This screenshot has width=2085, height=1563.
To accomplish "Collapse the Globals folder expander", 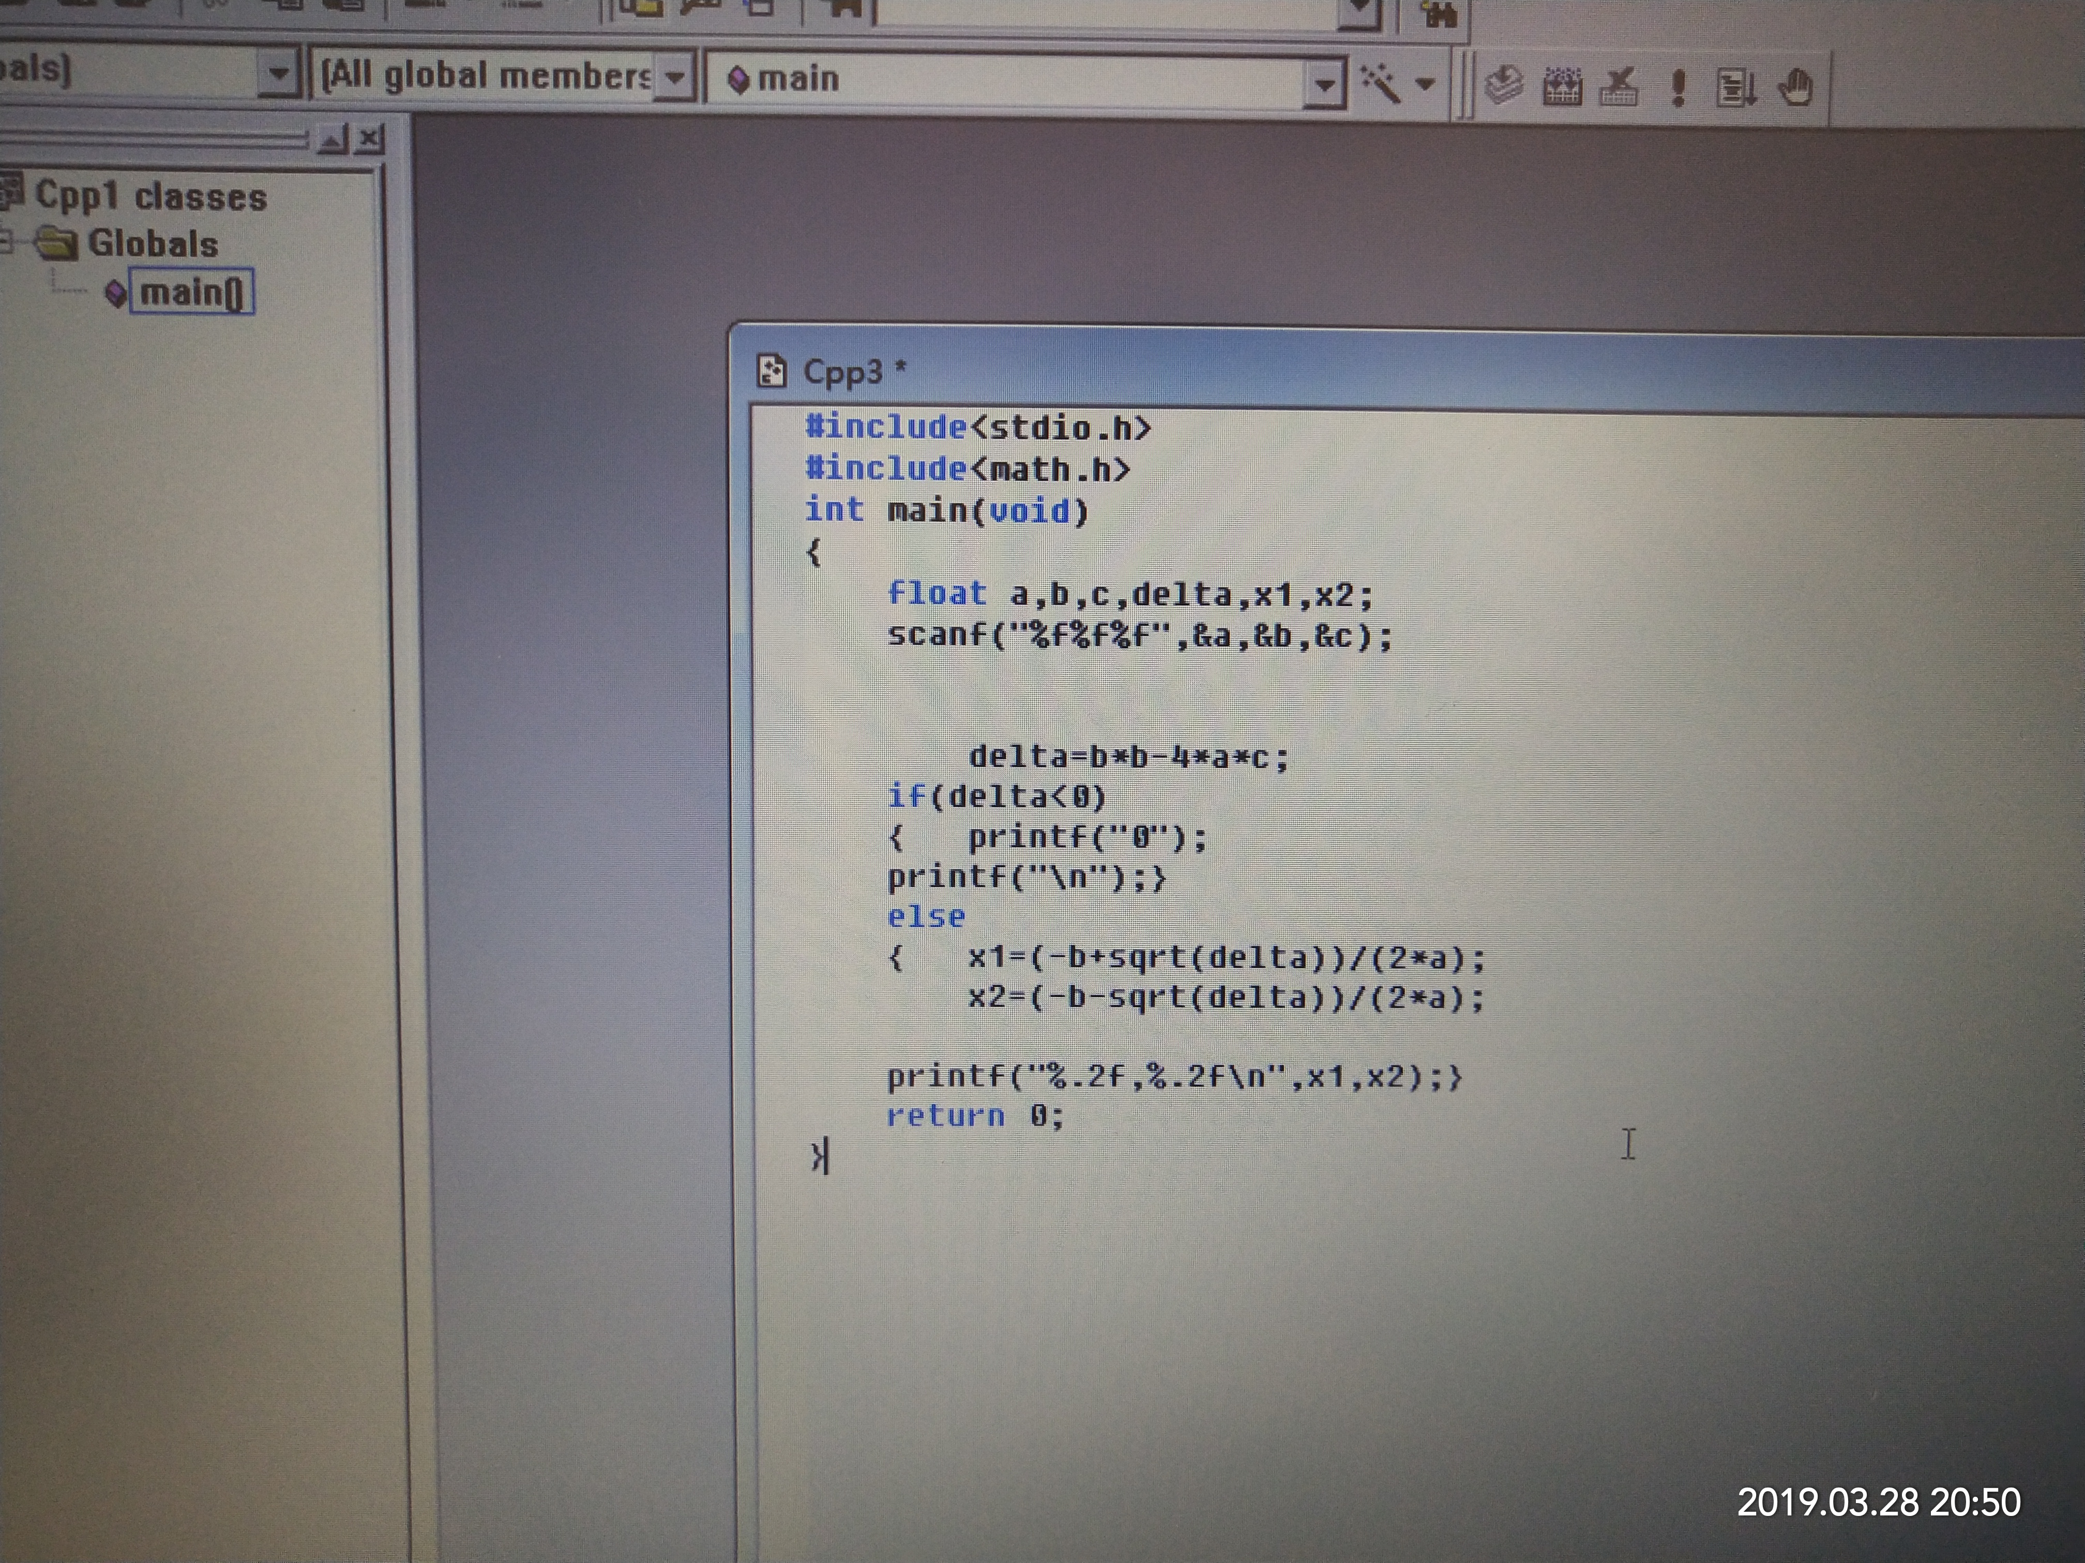I will [7, 243].
